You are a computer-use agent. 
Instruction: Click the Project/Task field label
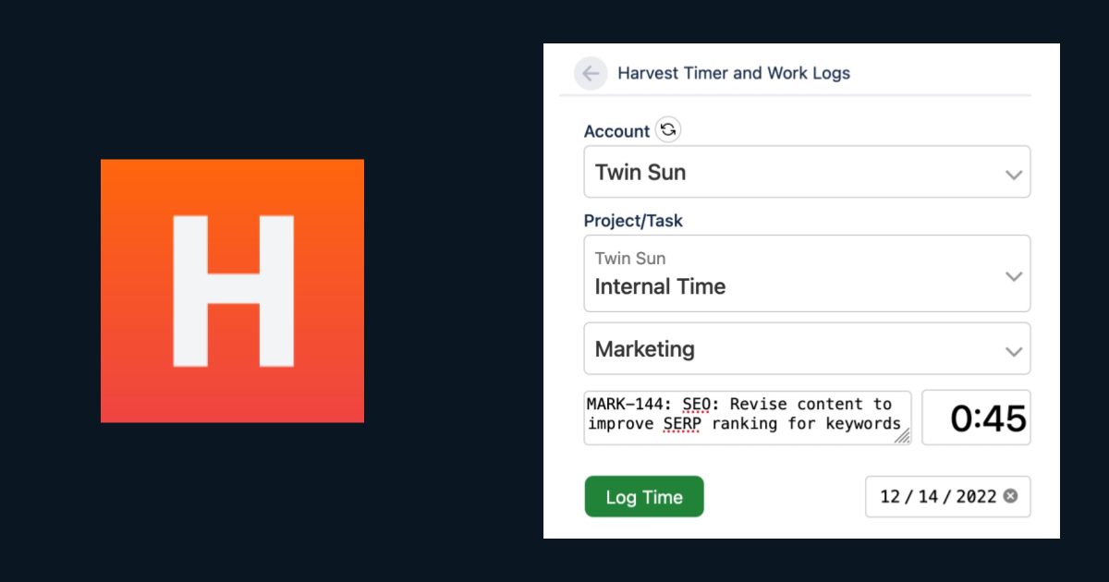point(633,221)
